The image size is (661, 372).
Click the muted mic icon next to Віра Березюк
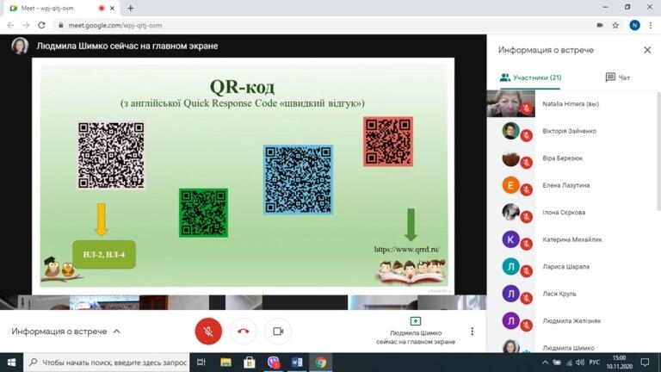coord(526,163)
